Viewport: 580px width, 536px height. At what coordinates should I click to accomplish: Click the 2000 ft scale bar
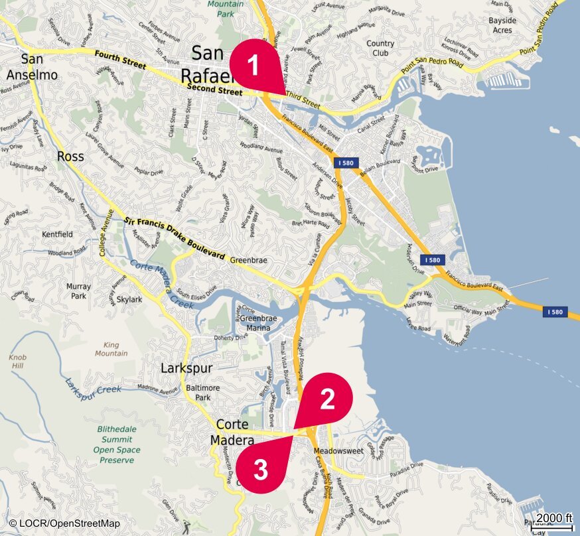(551, 521)
